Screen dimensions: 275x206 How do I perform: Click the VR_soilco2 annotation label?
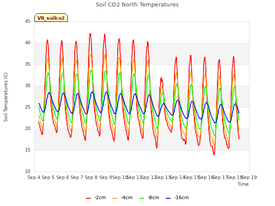[x=51, y=18]
